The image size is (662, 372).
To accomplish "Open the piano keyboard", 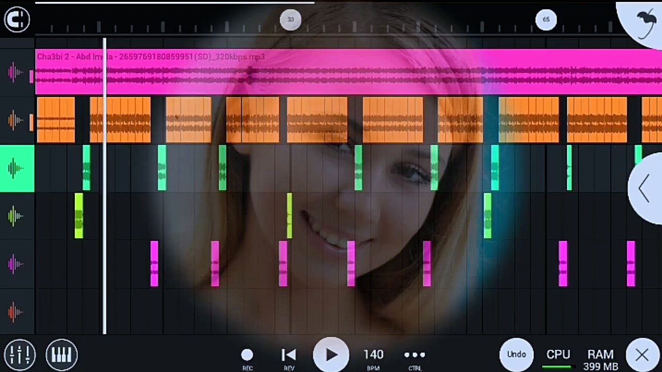I will click(61, 354).
